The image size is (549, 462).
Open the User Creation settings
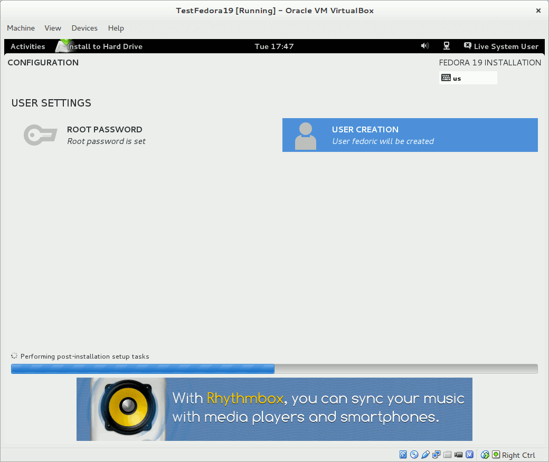pyautogui.click(x=410, y=135)
